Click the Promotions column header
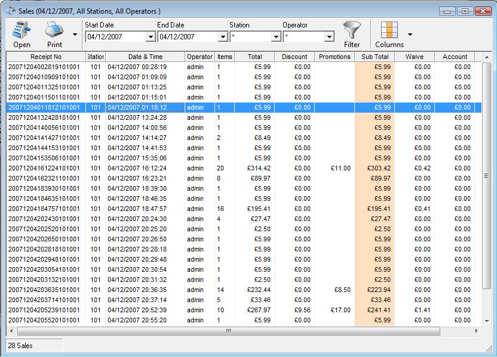 pos(335,57)
